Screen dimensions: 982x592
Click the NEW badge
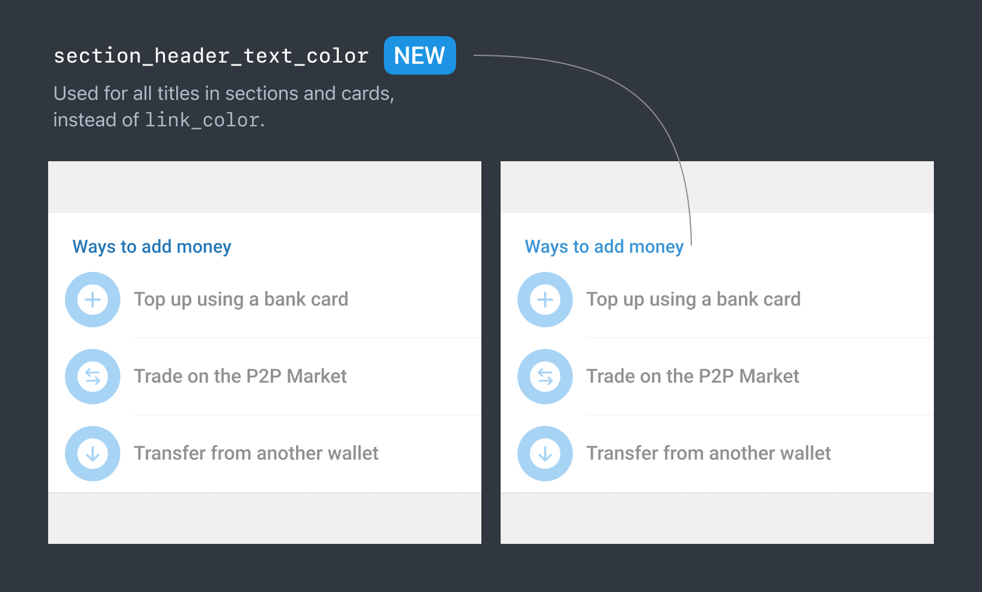419,55
